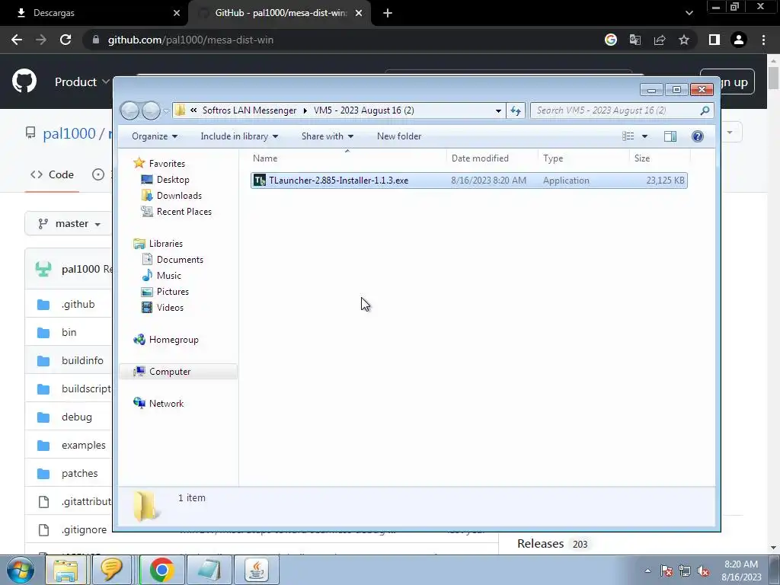Screen dimensions: 780x585
Task: Open the Organize menu
Action: tap(154, 136)
